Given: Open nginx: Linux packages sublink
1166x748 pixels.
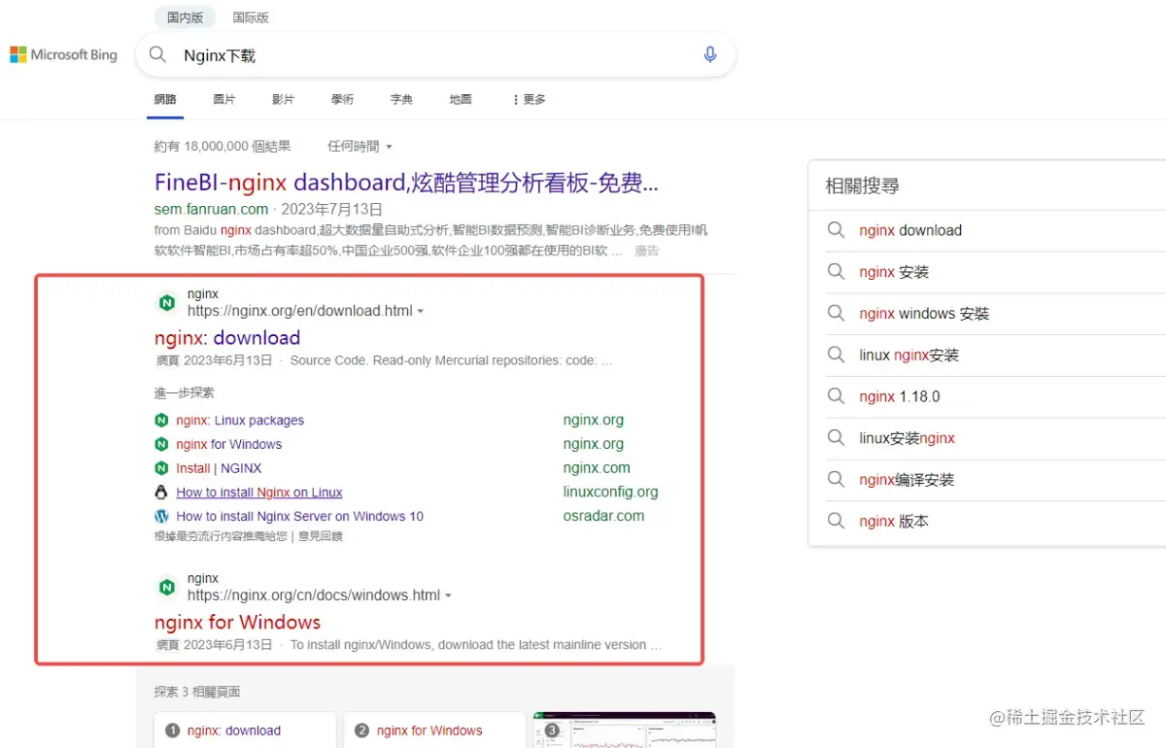Looking at the screenshot, I should 240,421.
